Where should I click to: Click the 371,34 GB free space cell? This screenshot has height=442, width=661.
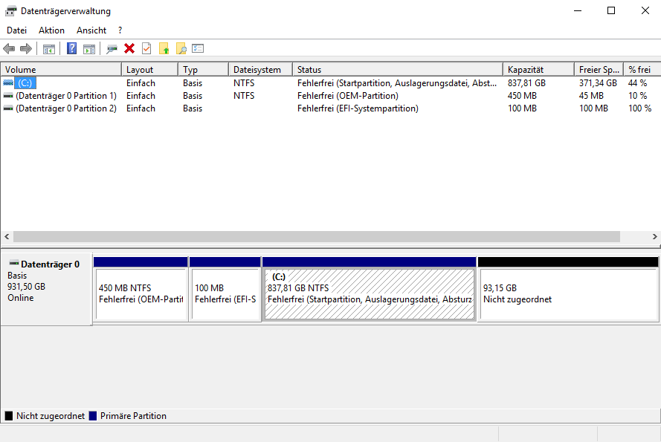(598, 83)
